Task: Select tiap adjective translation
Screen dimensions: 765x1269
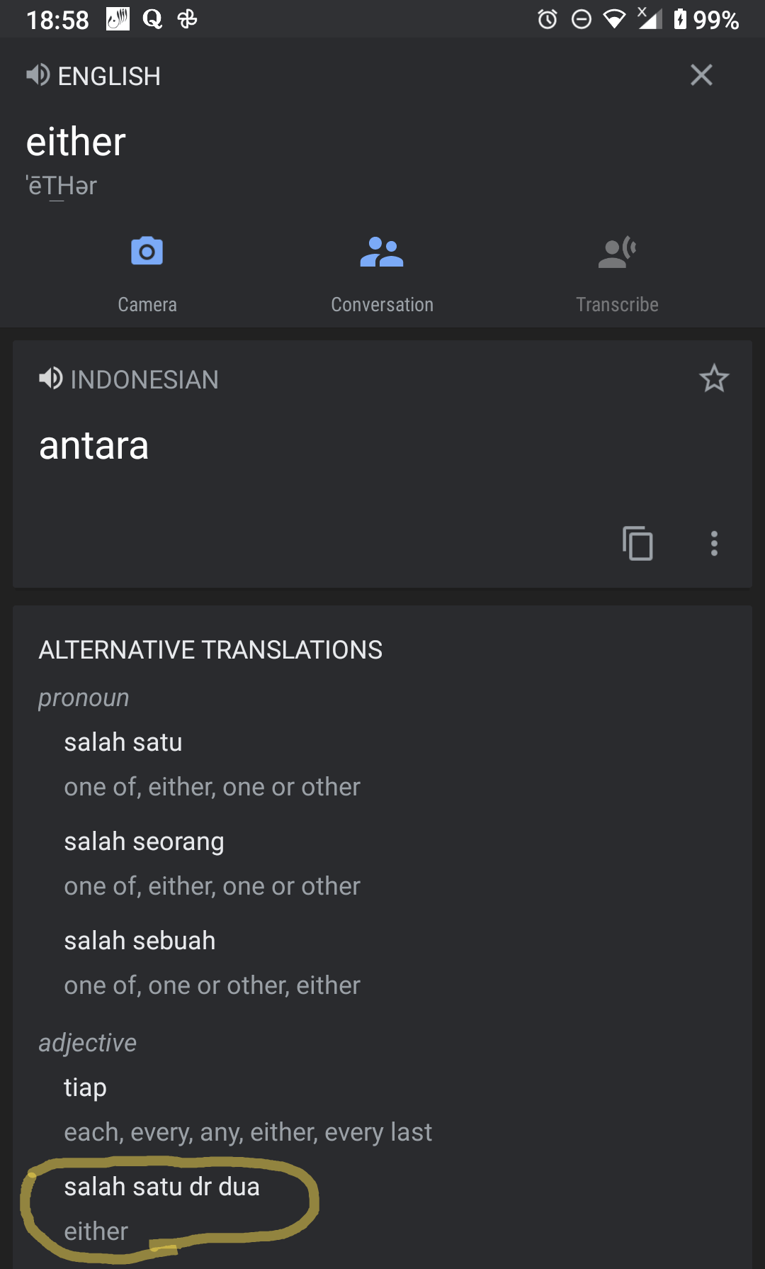Action: click(x=85, y=1088)
